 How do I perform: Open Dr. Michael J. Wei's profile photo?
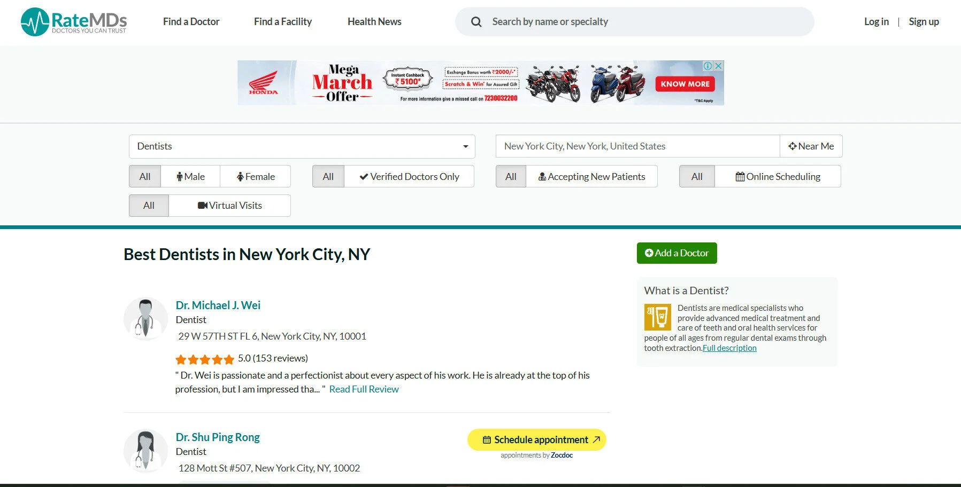click(x=145, y=318)
